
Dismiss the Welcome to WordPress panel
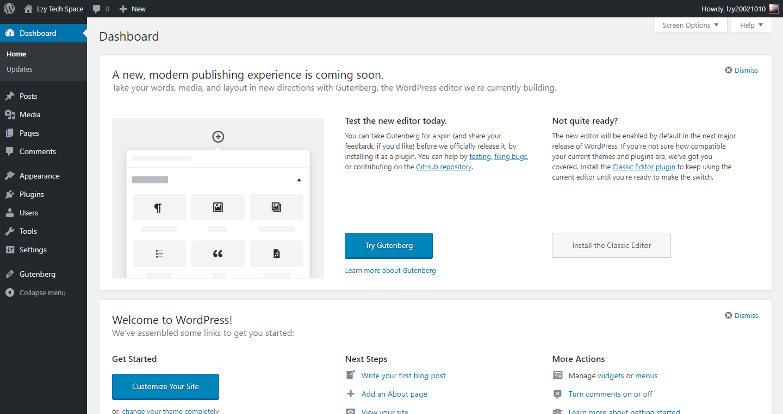[x=742, y=315]
